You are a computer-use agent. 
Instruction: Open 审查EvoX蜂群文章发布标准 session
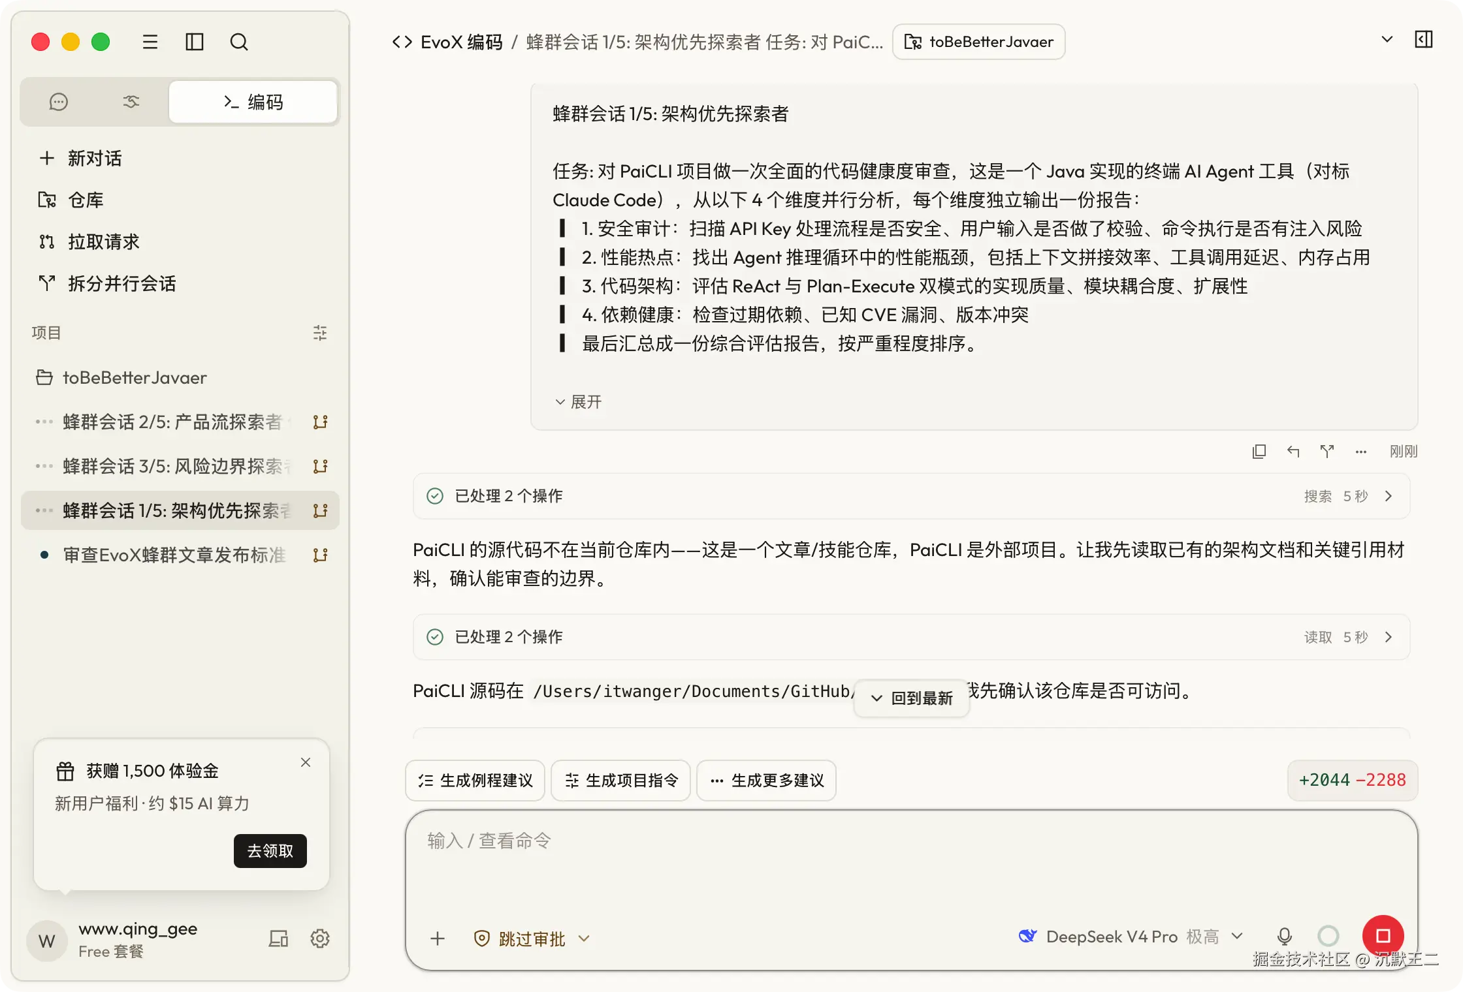[x=174, y=555]
